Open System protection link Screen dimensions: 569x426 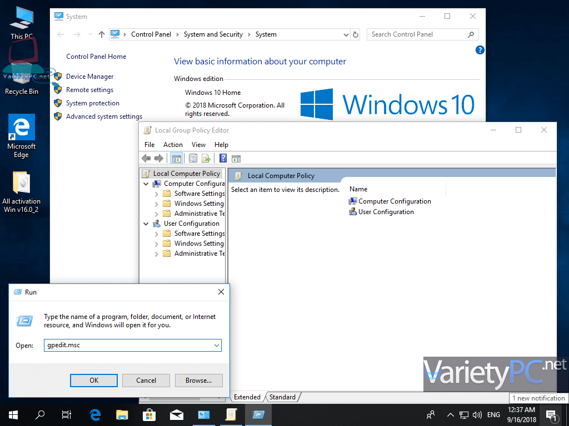[x=93, y=103]
